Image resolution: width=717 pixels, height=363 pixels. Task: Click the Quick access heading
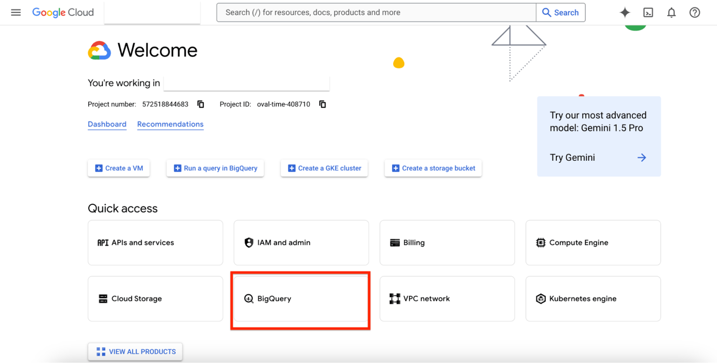123,209
